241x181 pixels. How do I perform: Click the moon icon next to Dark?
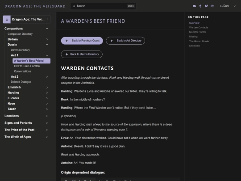(221, 6)
